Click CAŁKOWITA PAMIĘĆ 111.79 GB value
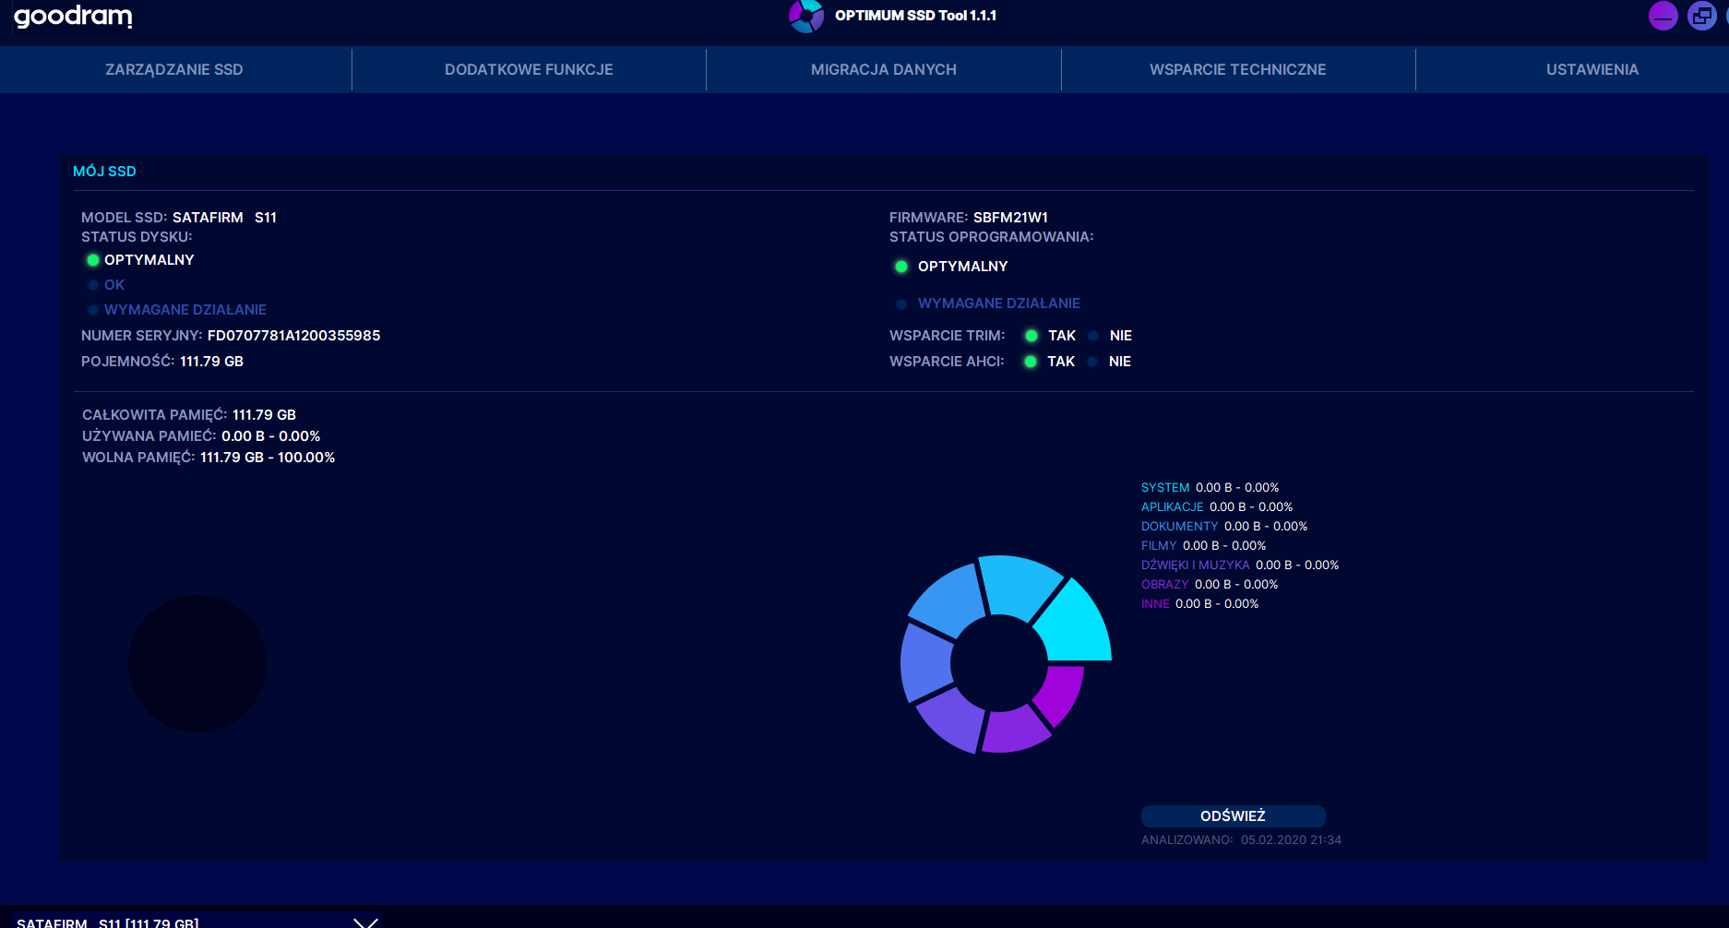 coord(264,415)
